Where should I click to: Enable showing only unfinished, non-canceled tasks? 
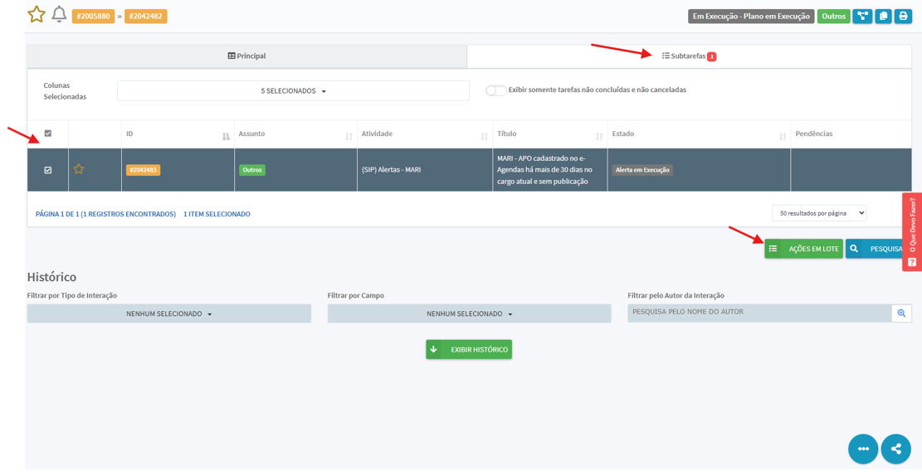495,90
